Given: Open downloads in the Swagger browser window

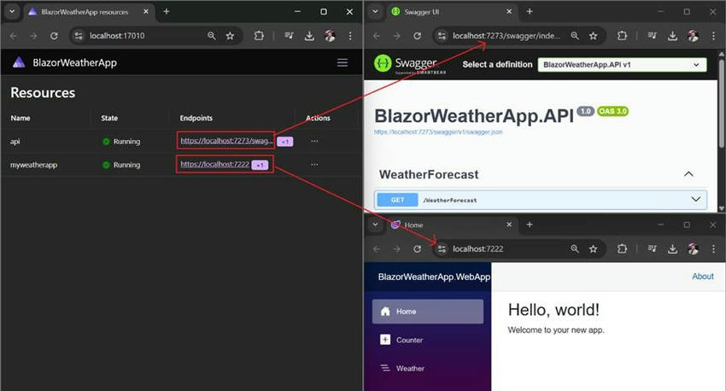Looking at the screenshot, I should [x=673, y=36].
